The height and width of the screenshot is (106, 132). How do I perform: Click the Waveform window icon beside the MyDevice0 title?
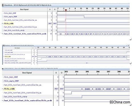pos(3,5)
